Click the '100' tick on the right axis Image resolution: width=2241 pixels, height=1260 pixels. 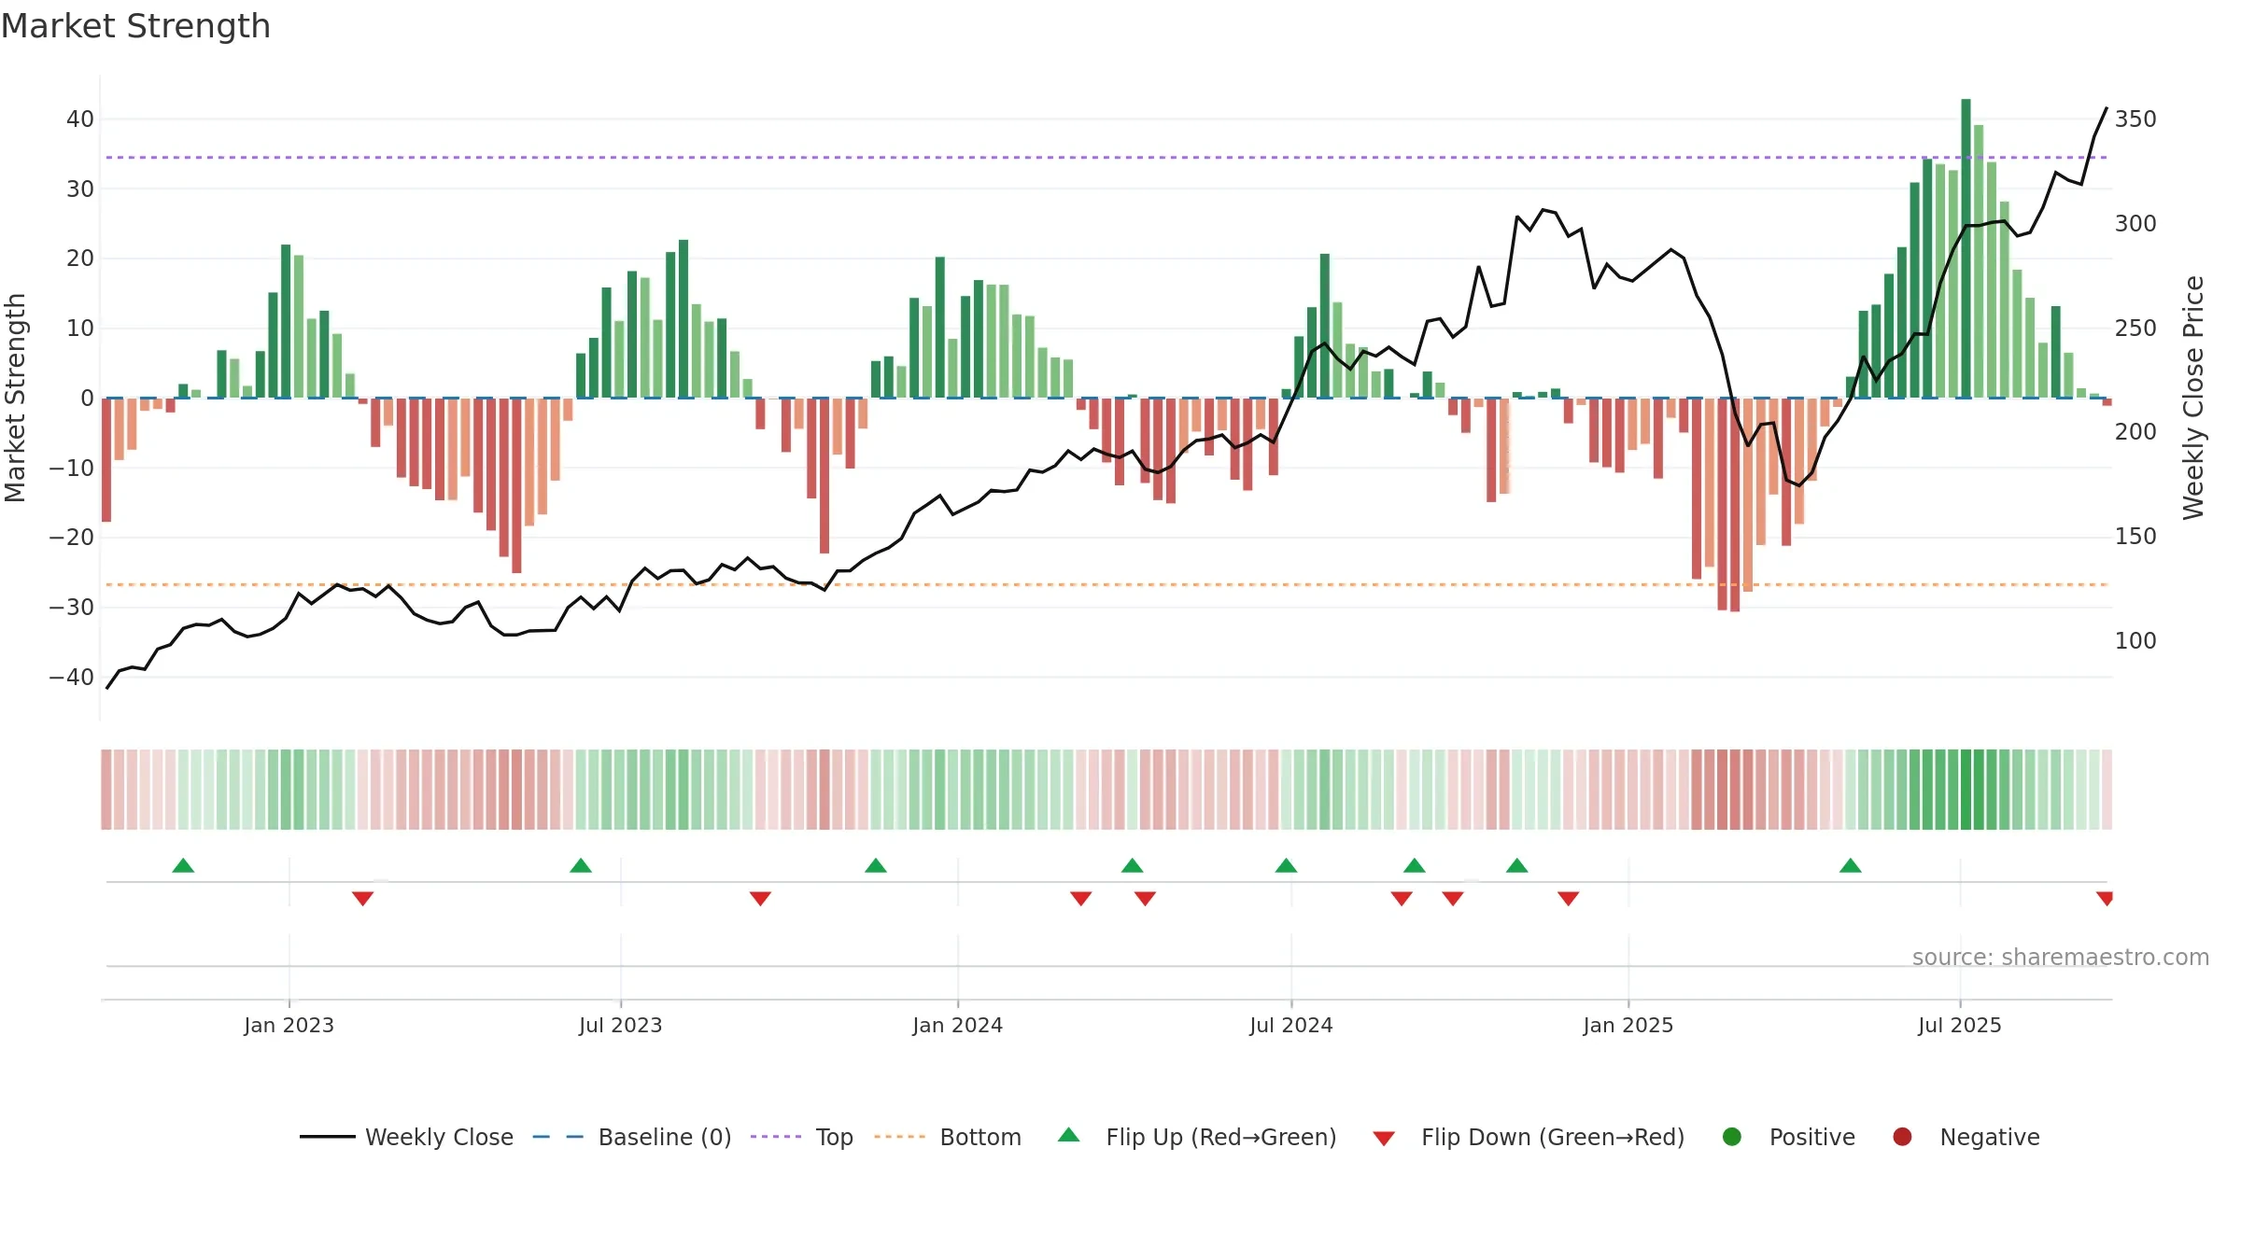(x=2135, y=641)
